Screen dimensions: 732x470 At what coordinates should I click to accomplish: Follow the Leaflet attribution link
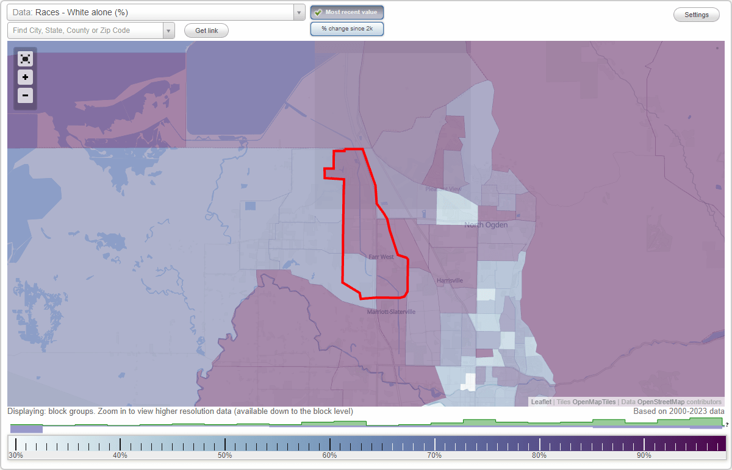point(541,402)
